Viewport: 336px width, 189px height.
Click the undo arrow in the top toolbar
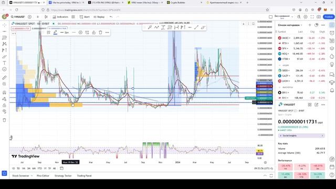pyautogui.click(x=111, y=17)
